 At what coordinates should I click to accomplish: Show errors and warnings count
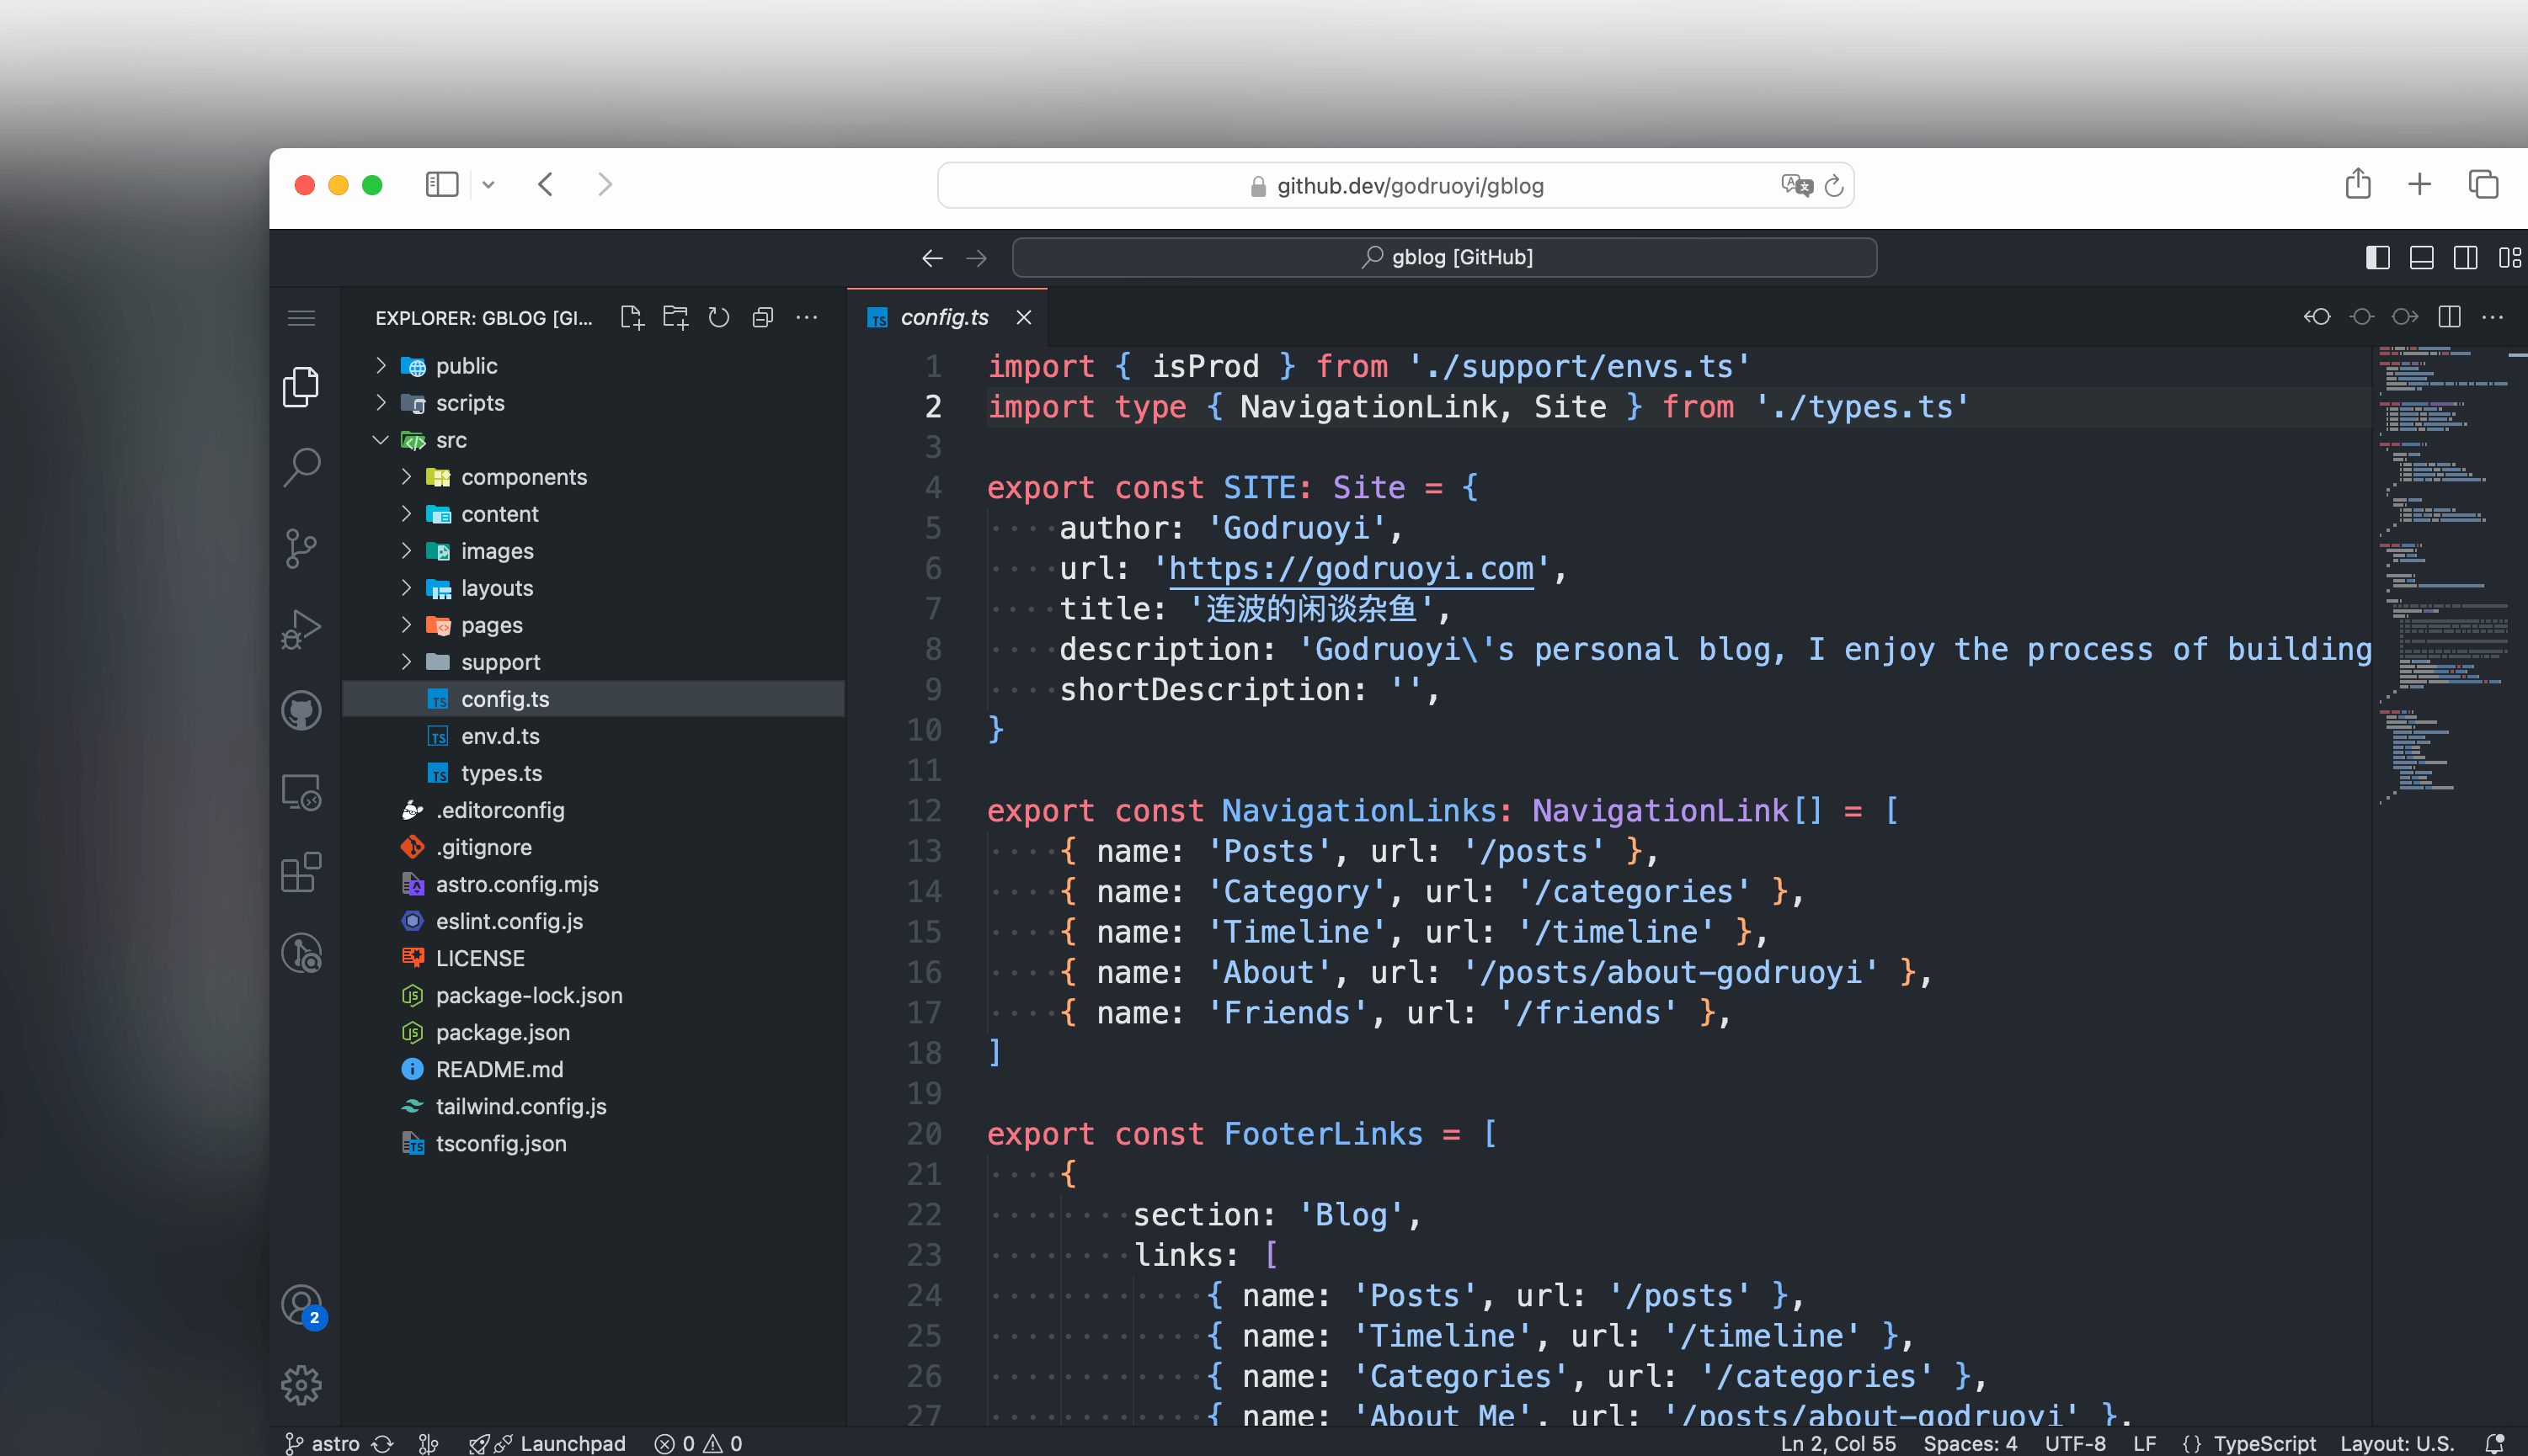698,1443
